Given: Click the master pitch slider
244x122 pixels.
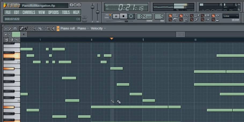Looking at the screenshot, I should [x=97, y=12].
